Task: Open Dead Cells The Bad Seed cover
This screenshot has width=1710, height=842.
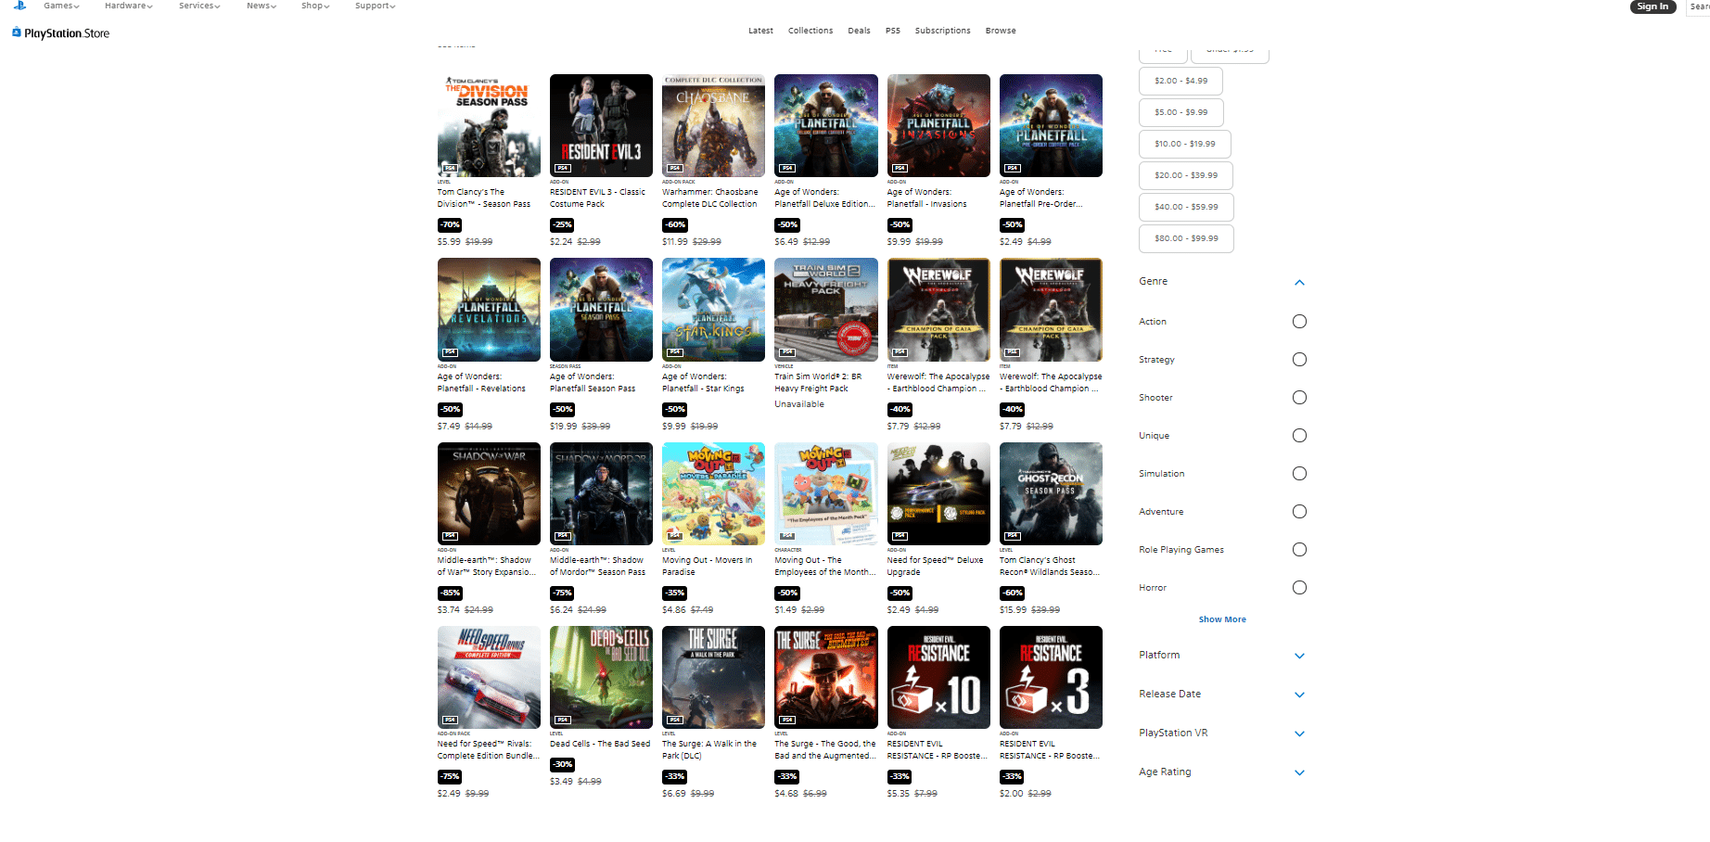Action: pyautogui.click(x=601, y=677)
